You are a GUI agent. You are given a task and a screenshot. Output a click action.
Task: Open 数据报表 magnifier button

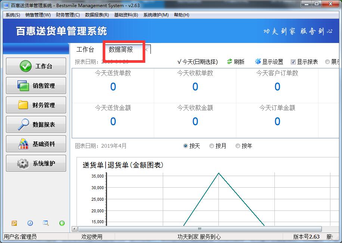[x=36, y=124]
